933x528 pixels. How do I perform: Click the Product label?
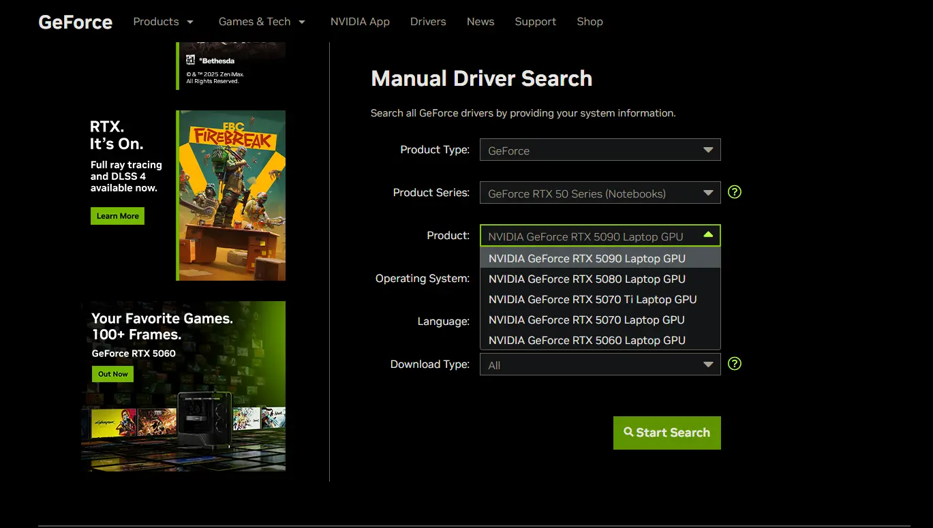tap(448, 236)
